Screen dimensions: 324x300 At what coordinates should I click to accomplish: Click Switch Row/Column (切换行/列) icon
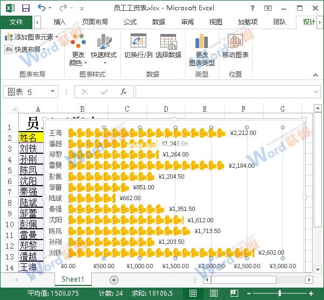coord(138,46)
